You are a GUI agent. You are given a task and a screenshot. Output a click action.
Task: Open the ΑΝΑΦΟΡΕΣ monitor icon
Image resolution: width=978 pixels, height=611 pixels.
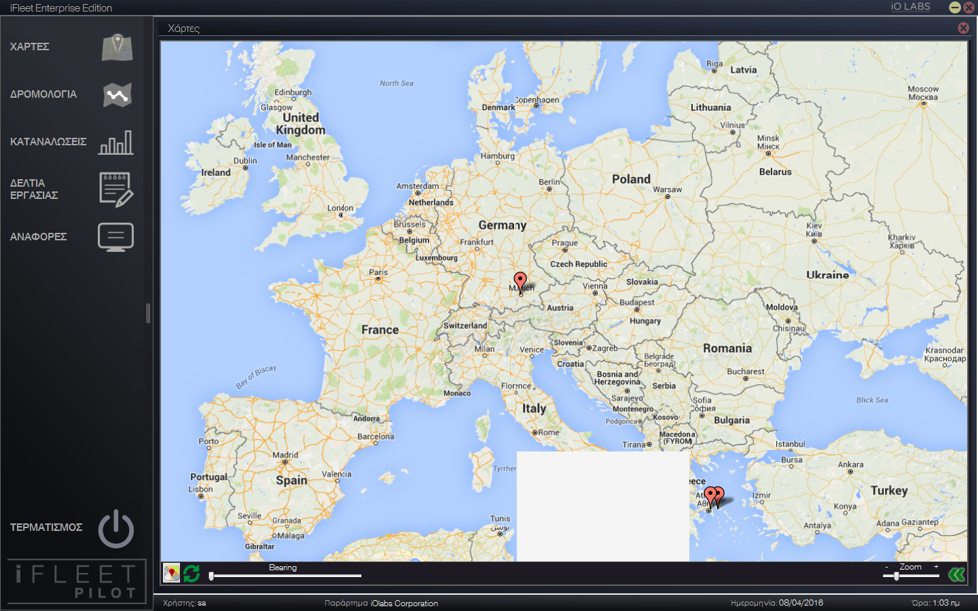pos(116,237)
